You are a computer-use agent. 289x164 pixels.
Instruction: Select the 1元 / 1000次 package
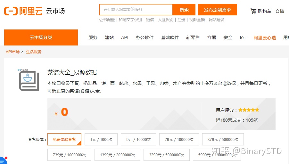pyautogui.click(x=101, y=139)
